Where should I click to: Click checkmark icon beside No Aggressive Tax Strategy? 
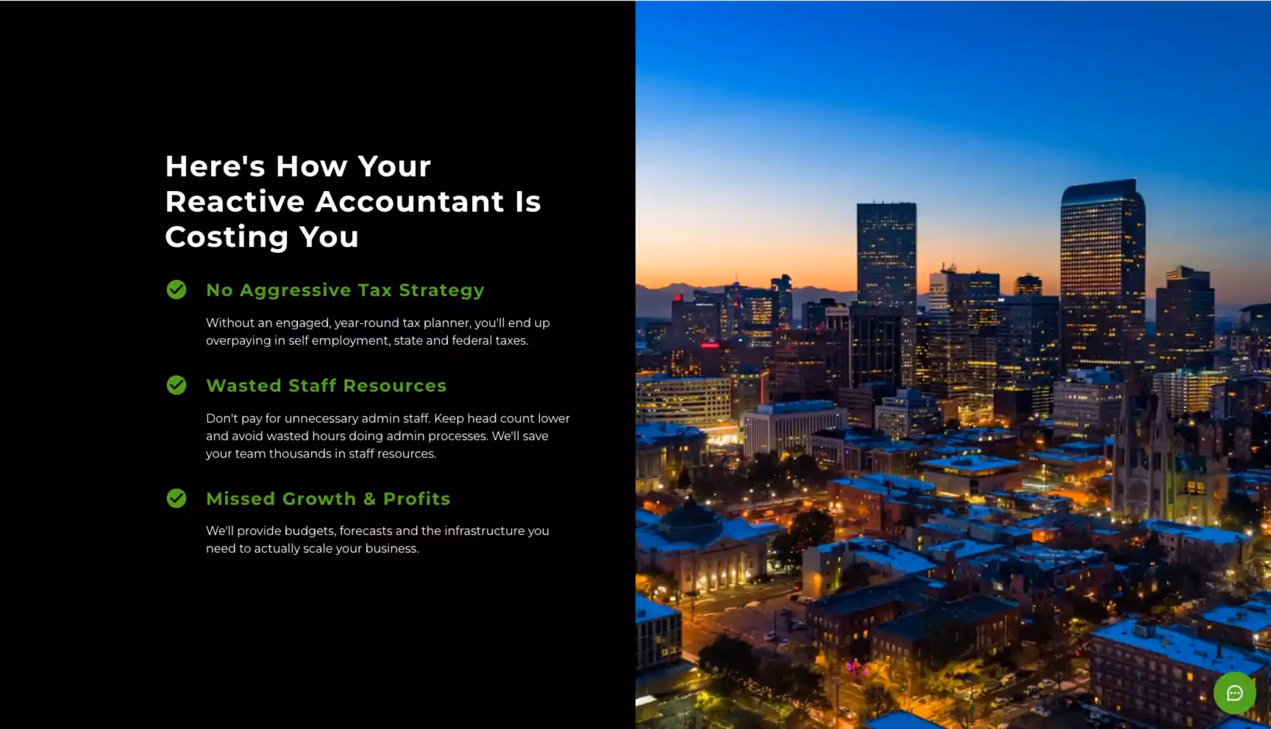[x=177, y=290]
